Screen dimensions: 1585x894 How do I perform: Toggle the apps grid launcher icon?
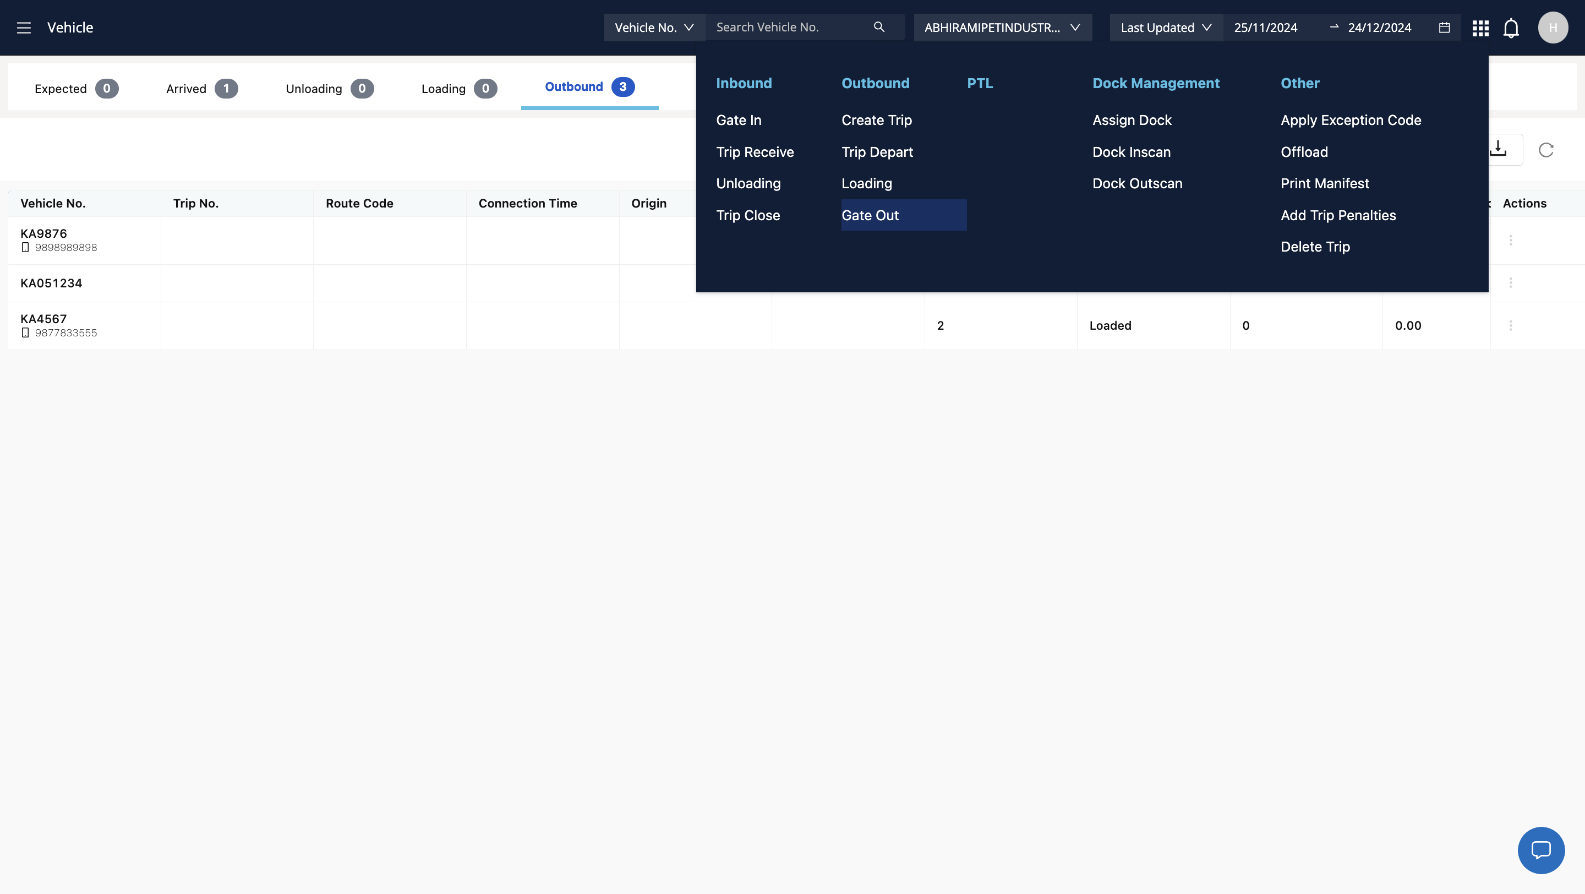coord(1480,28)
